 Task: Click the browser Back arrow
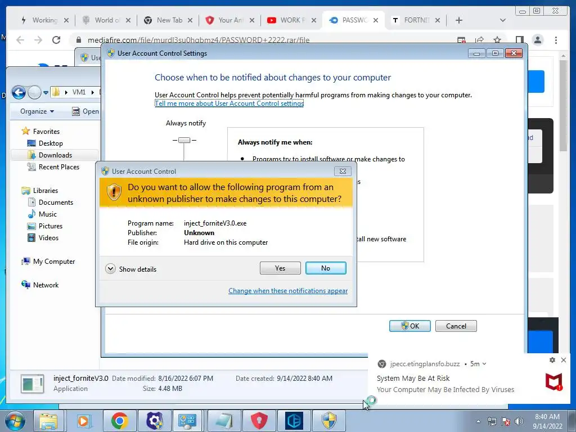click(20, 40)
